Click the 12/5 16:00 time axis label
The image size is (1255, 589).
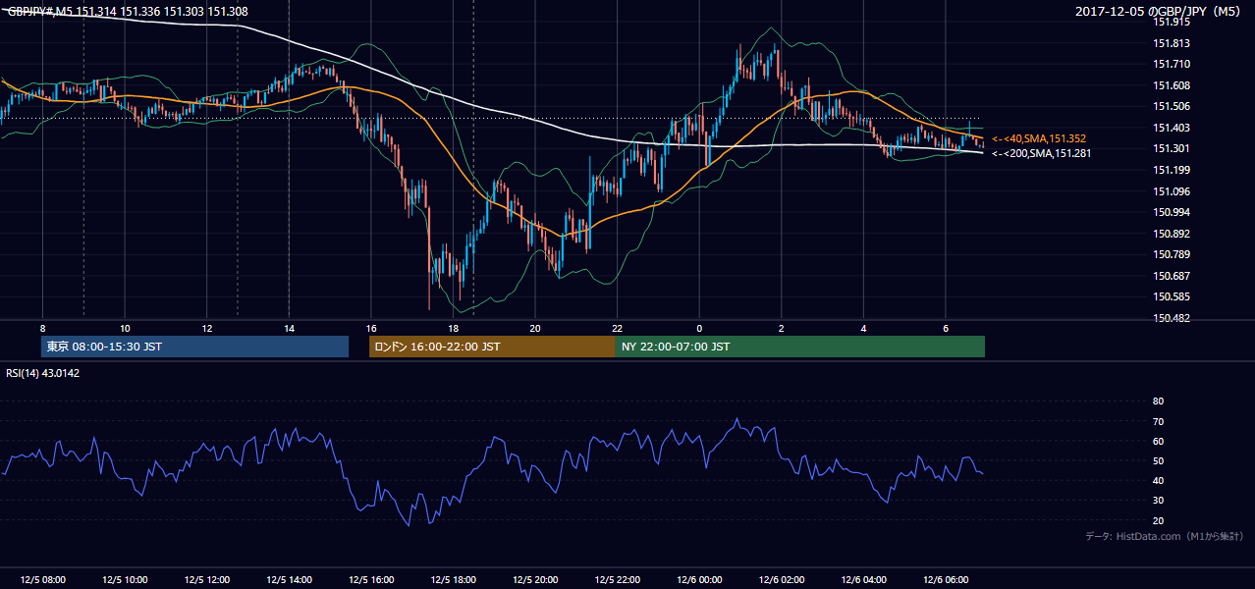(x=370, y=580)
